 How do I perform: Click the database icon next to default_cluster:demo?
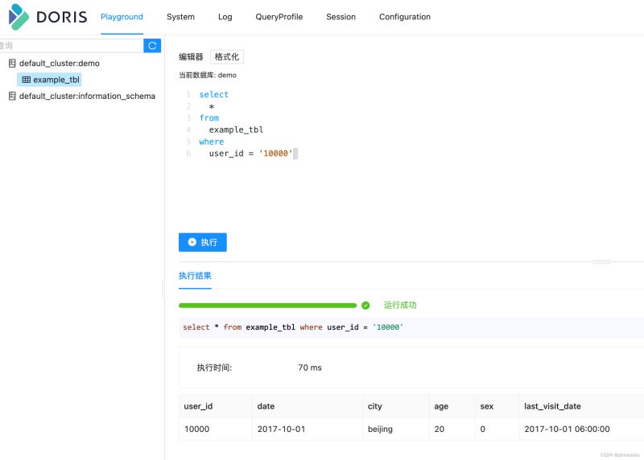(12, 64)
